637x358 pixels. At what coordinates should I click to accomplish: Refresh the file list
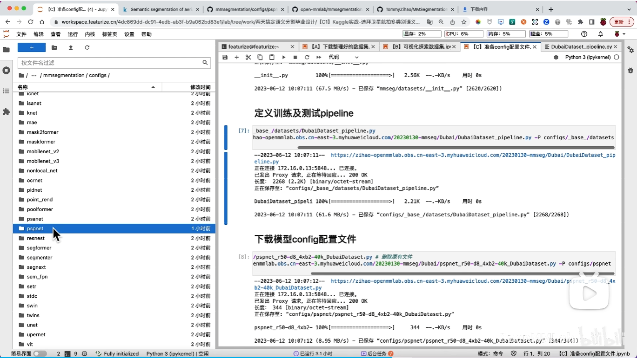pyautogui.click(x=87, y=47)
